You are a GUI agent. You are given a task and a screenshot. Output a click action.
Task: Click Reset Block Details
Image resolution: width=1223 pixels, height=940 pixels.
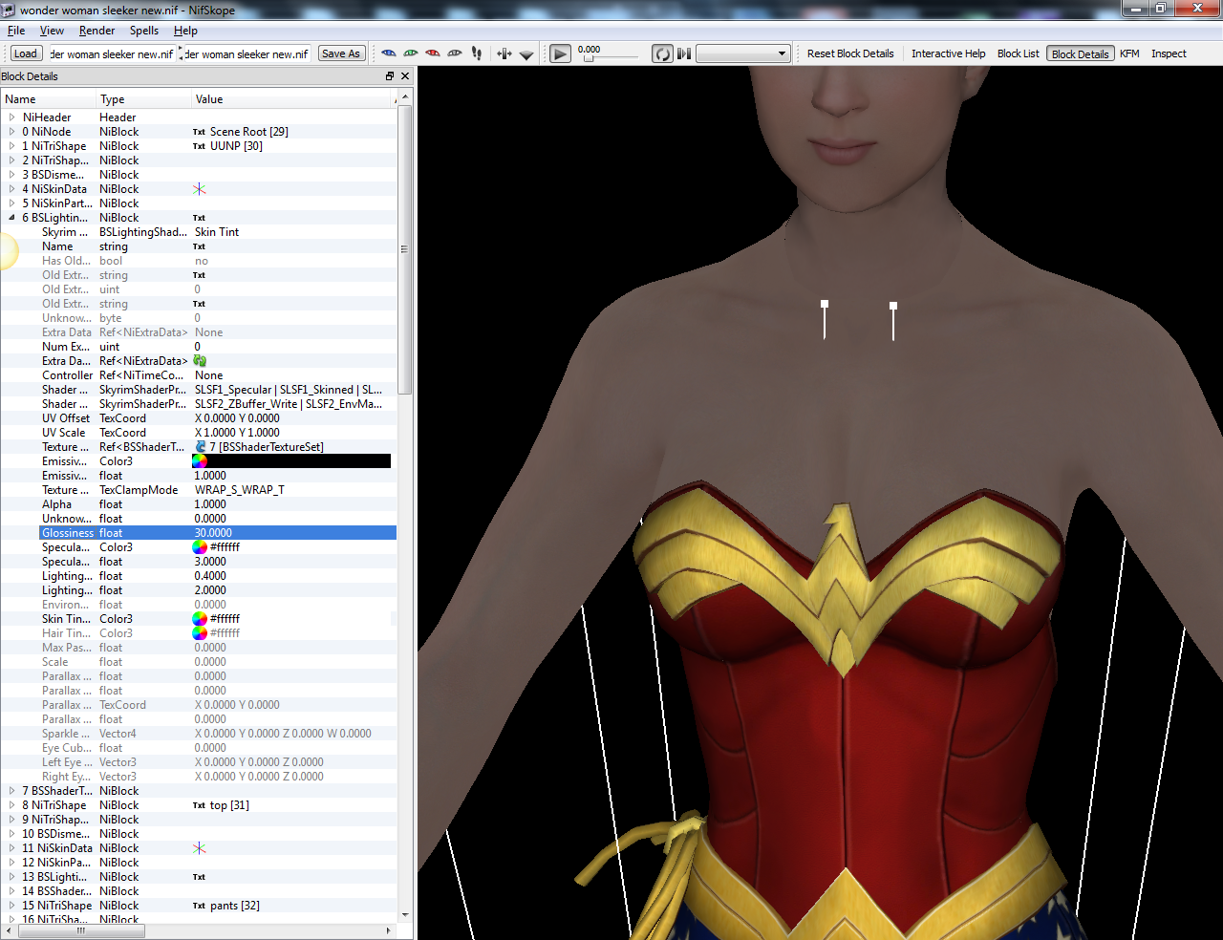click(x=850, y=53)
